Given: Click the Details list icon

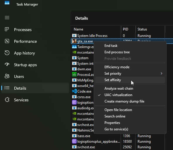Looking at the screenshot, I should [x=7, y=88].
